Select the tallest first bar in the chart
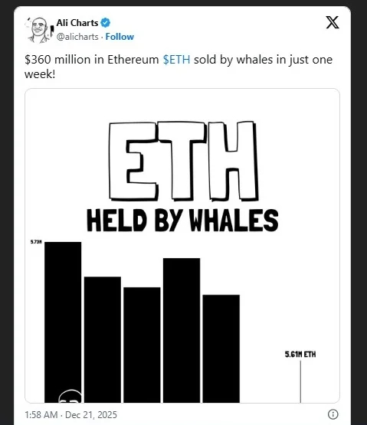Image resolution: width=367 pixels, height=425 pixels. click(x=63, y=322)
